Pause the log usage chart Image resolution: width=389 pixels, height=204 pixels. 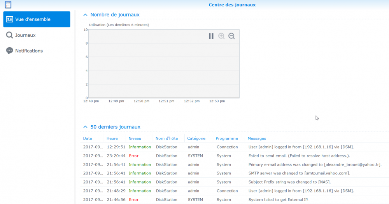[211, 36]
